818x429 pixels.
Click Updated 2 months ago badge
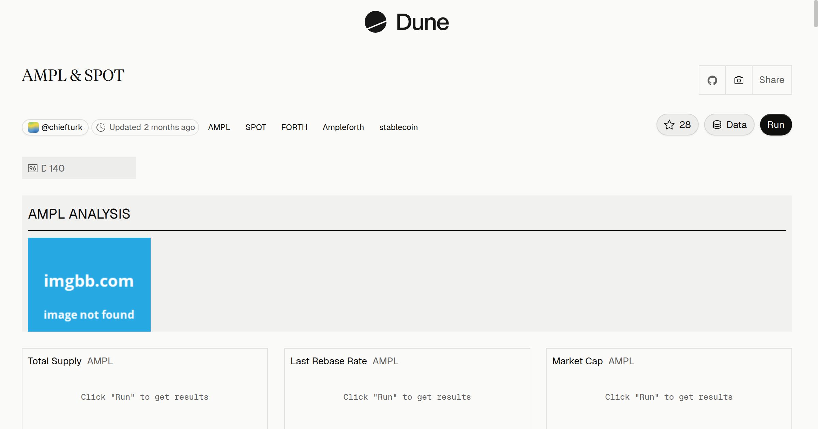(145, 127)
